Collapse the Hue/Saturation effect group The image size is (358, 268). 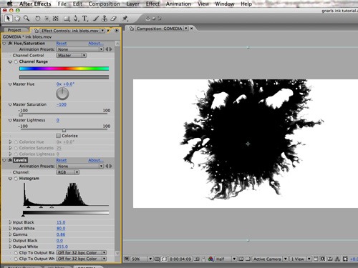[4, 44]
